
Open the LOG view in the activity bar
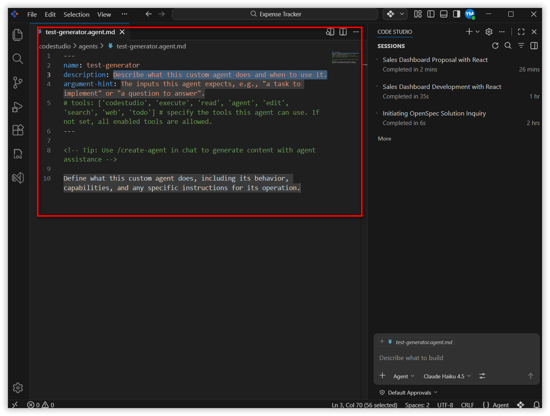point(18,154)
